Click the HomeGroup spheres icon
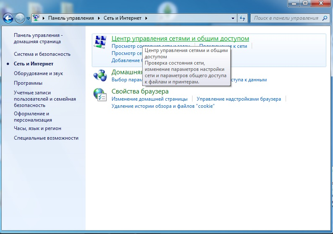The height and width of the screenshot is (234, 333). pos(100,75)
